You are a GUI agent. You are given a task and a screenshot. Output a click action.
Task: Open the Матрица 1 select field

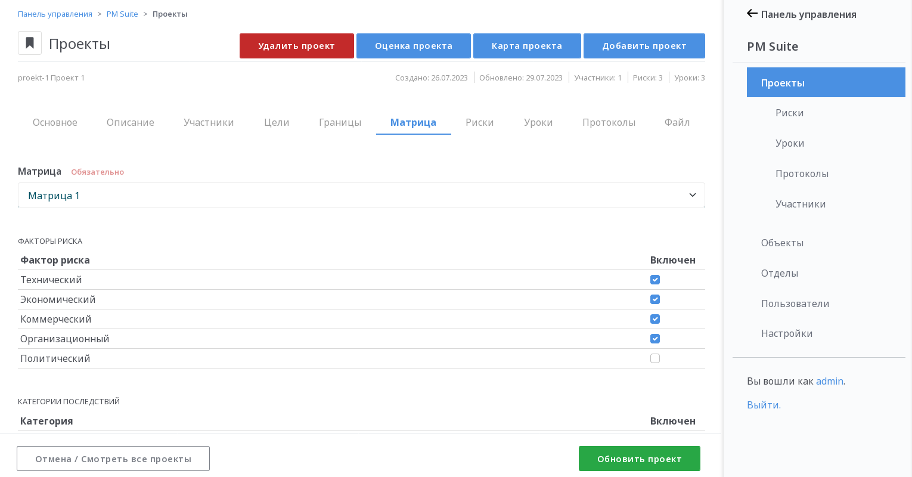[x=361, y=195]
